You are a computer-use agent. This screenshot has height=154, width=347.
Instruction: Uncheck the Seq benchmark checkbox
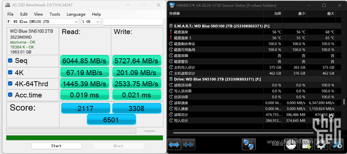click(x=10, y=61)
